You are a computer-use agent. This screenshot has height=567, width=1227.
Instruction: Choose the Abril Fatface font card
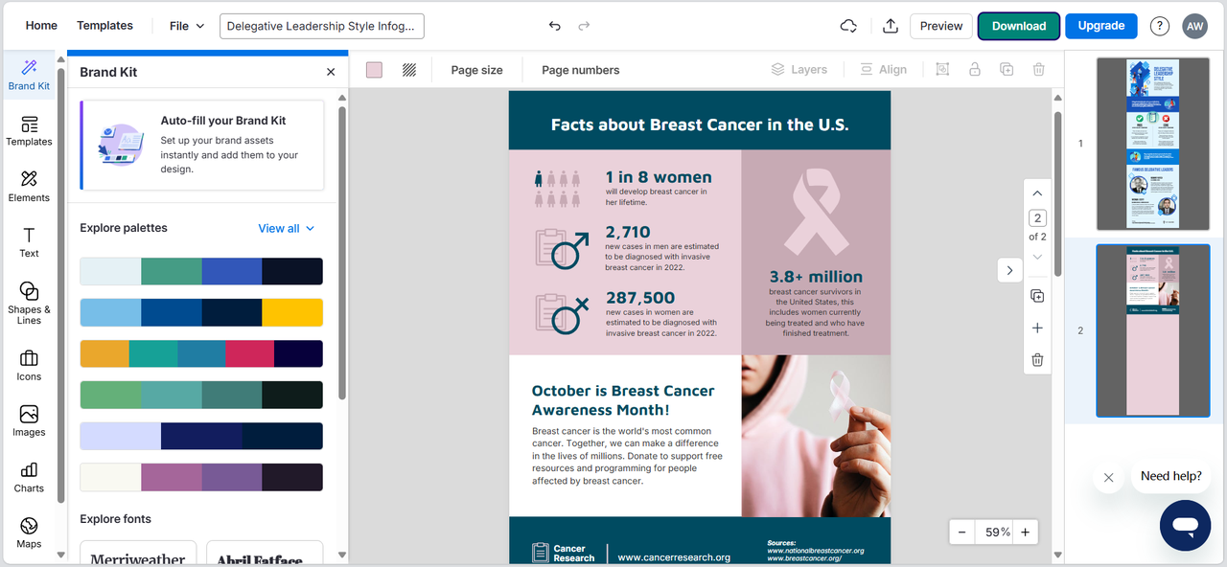point(265,554)
